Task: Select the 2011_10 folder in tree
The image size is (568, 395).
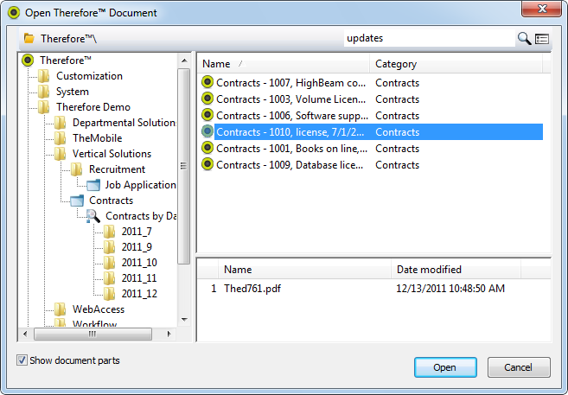Action: click(x=138, y=263)
